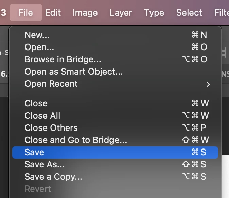Viewport: 229px width, 198px height.
Task: Open the Select menu
Action: pos(189,13)
